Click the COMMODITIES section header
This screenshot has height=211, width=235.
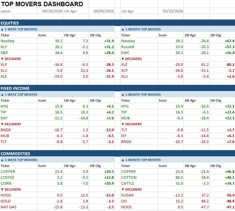(x=118, y=154)
